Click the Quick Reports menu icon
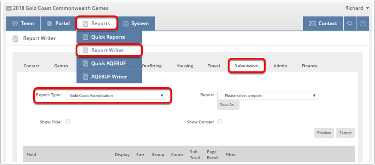The height and width of the screenshot is (165, 375). [85, 37]
